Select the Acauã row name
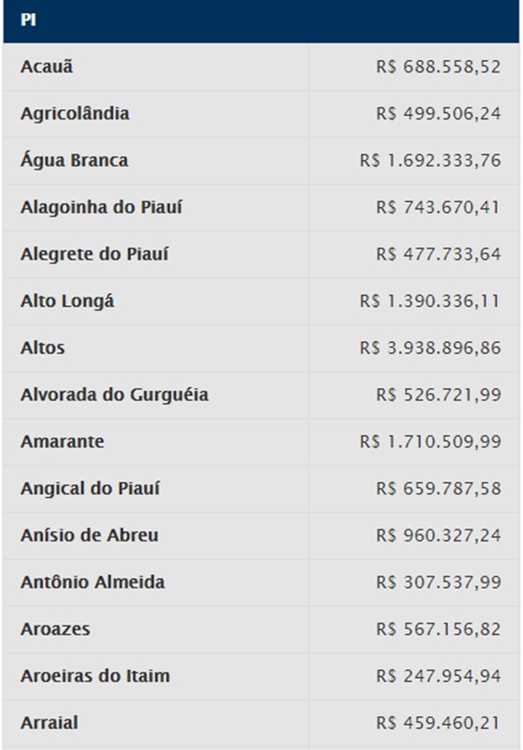523x750 pixels. click(x=47, y=66)
